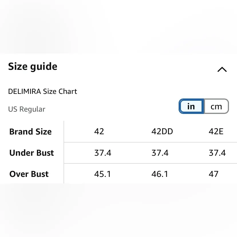Select the 45.1 Over Bust value

[102, 174]
